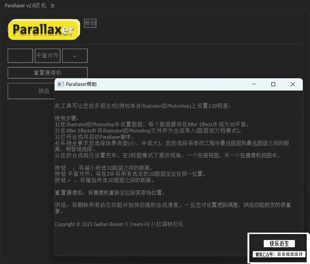
Task: Click the 按钮 + description line
Action: 105,180
